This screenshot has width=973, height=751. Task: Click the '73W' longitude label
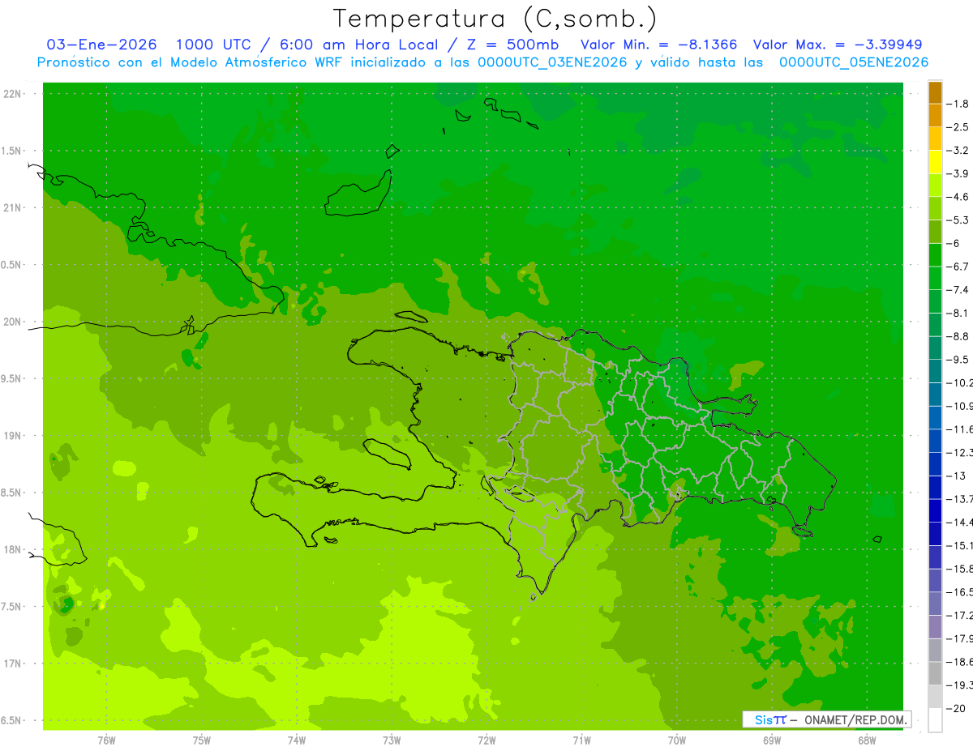click(392, 740)
